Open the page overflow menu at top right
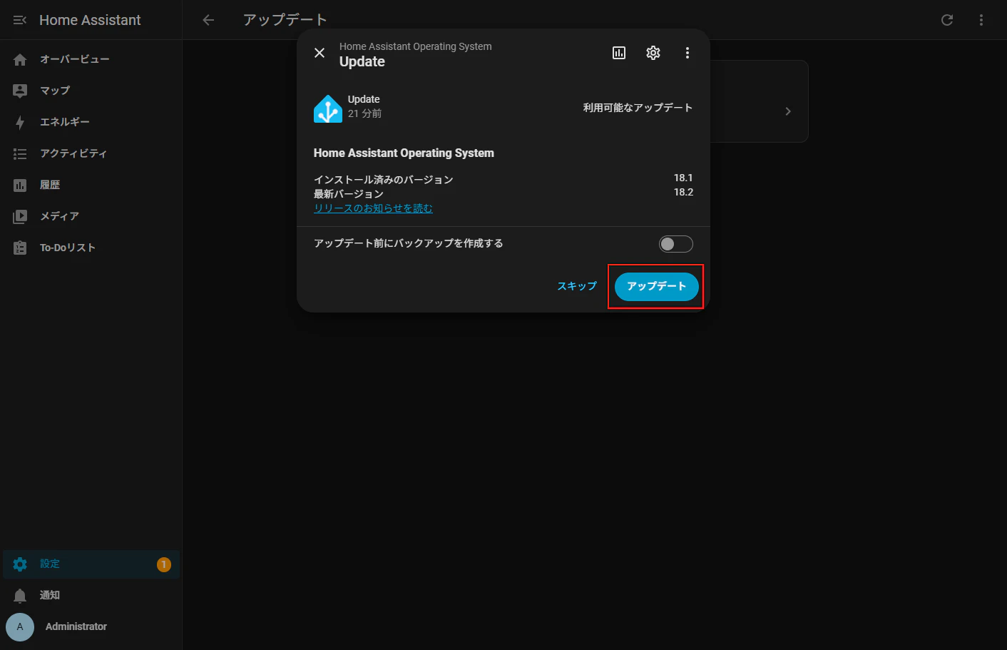Viewport: 1007px width, 650px height. pos(981,20)
